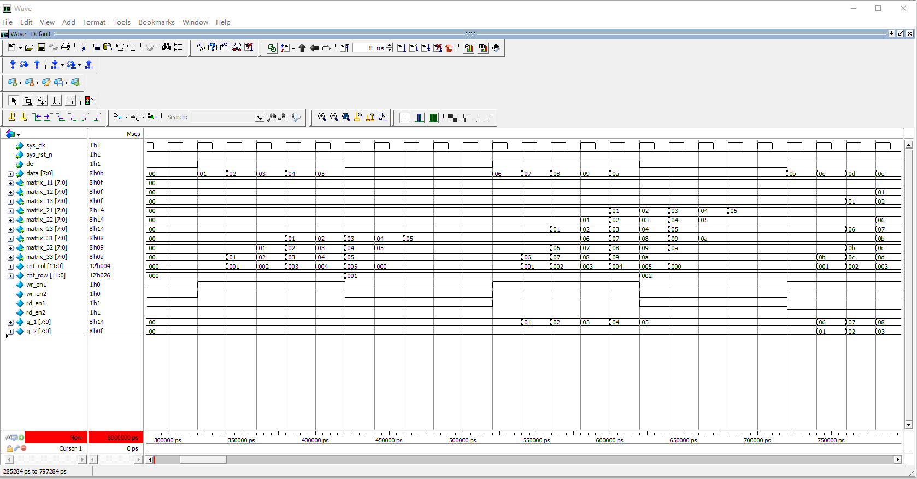This screenshot has height=479, width=917.
Task: Select the rd_en2 signal
Action: coord(36,313)
